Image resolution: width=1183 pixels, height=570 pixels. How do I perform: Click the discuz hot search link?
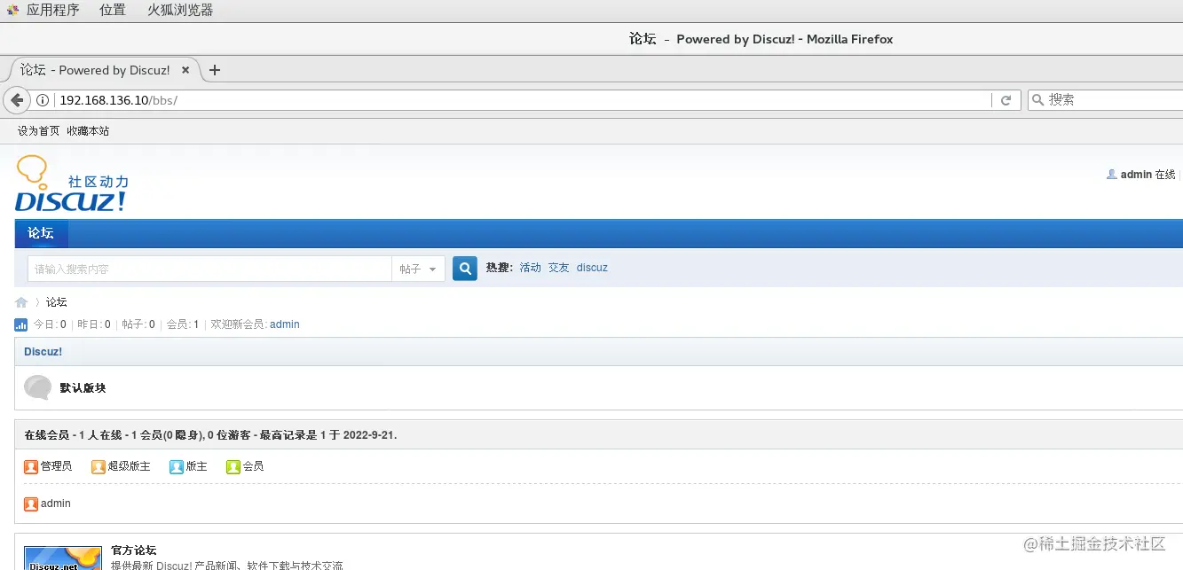(x=592, y=268)
